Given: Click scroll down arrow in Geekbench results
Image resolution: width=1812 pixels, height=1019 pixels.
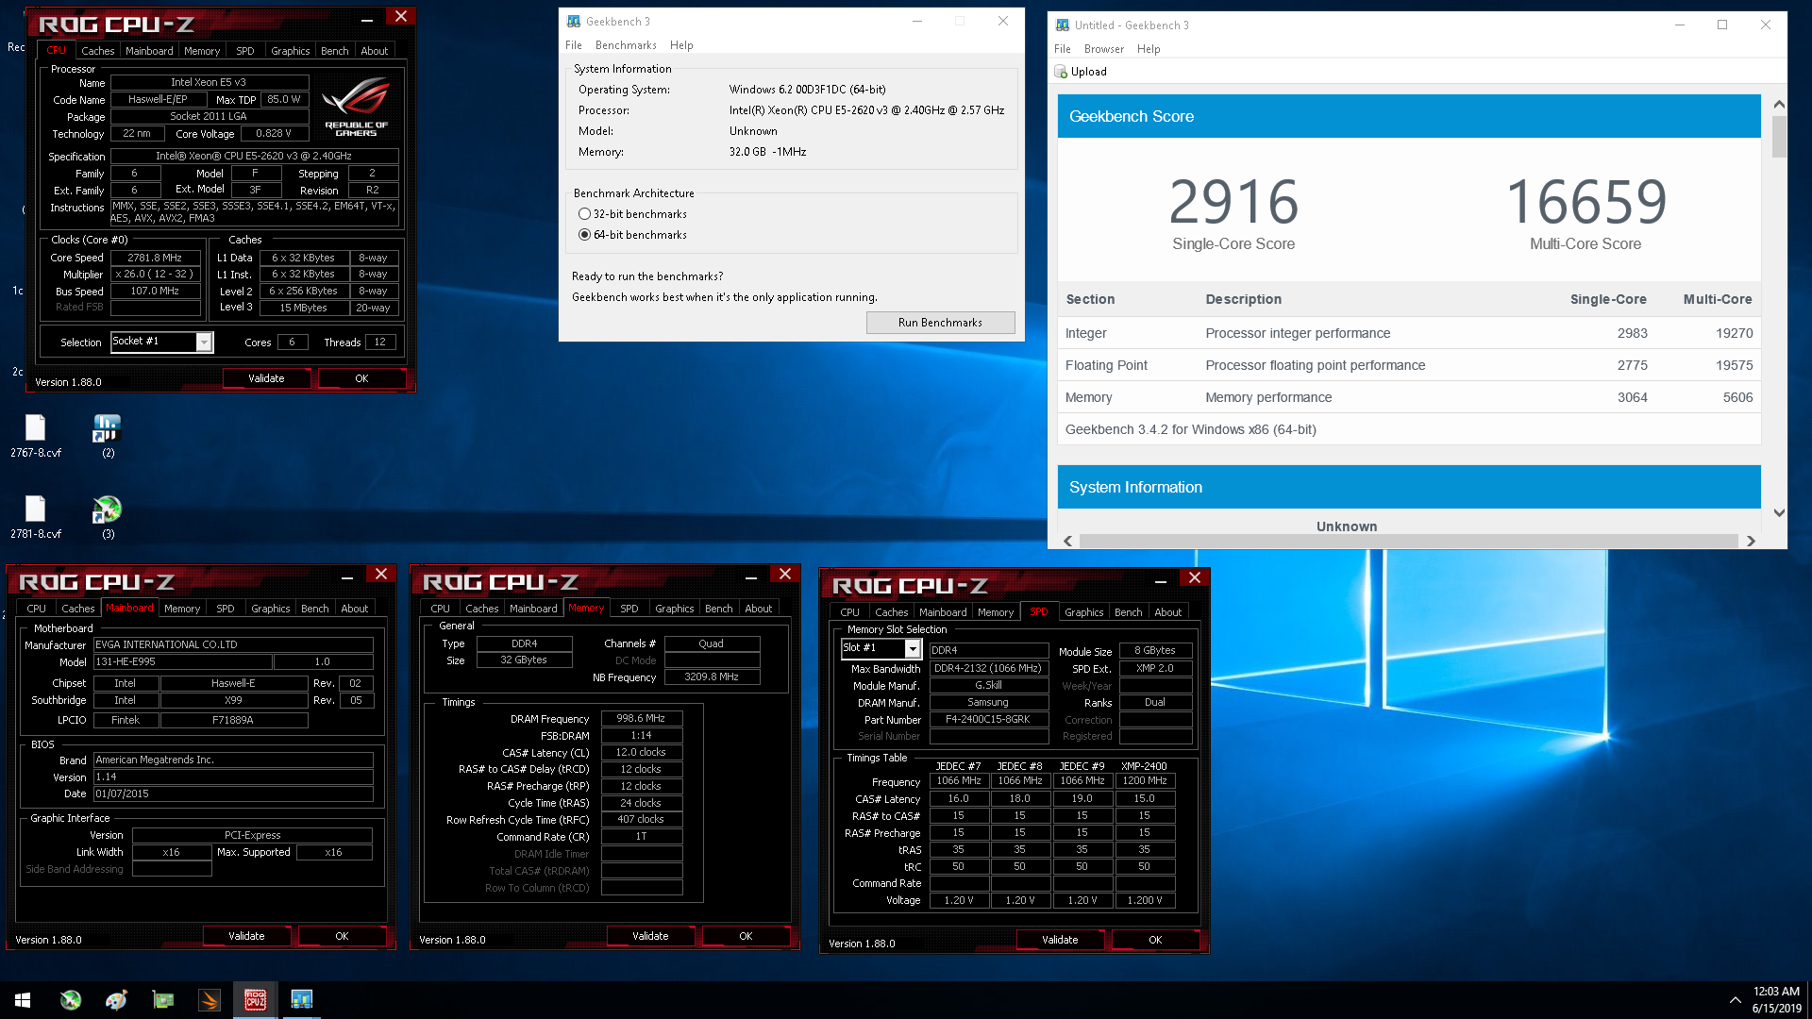Looking at the screenshot, I should tap(1779, 513).
